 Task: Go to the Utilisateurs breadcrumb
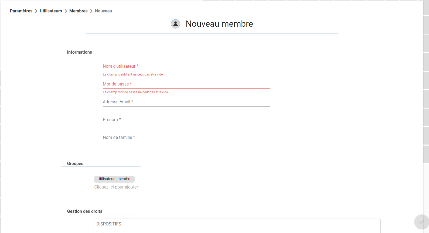[51, 11]
